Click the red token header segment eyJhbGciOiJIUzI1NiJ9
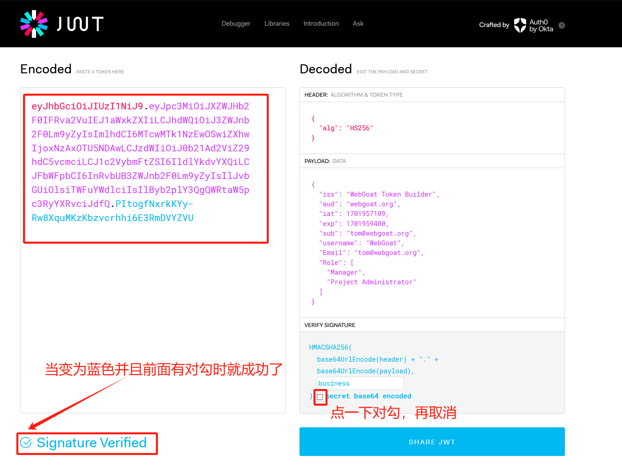The height and width of the screenshot is (467, 622). tap(87, 106)
